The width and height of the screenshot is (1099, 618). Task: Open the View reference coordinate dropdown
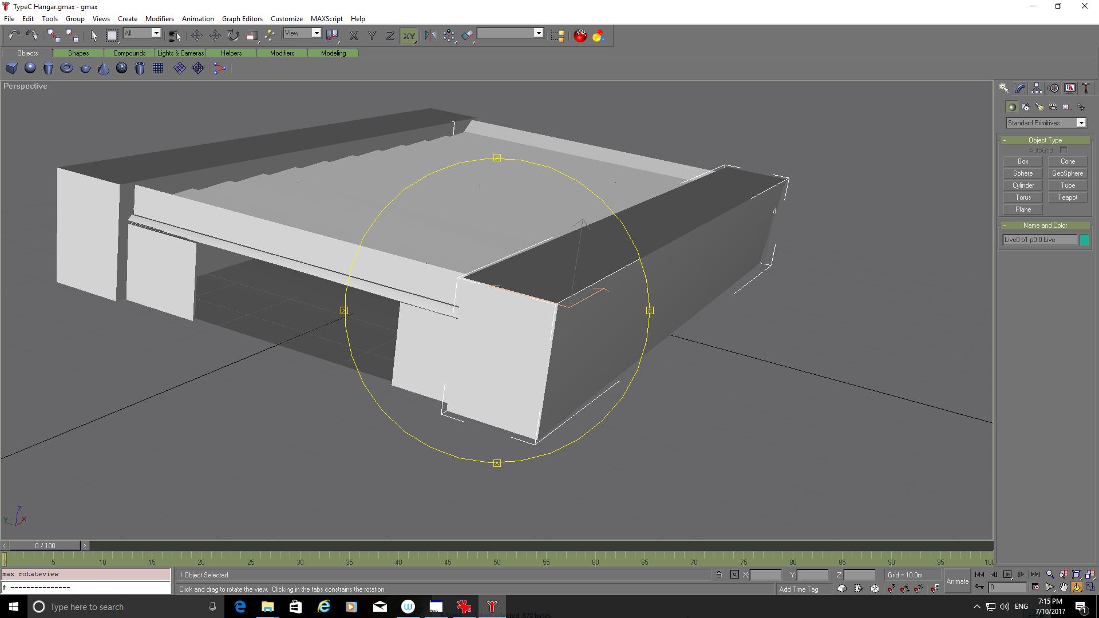point(316,33)
